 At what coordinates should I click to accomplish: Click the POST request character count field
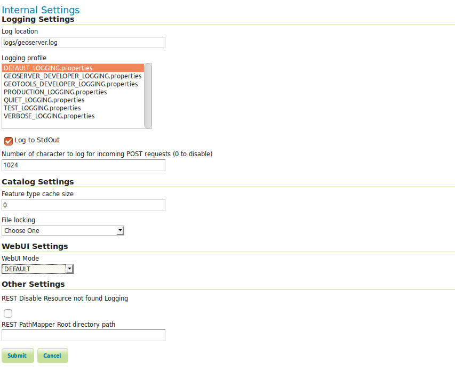coord(84,165)
